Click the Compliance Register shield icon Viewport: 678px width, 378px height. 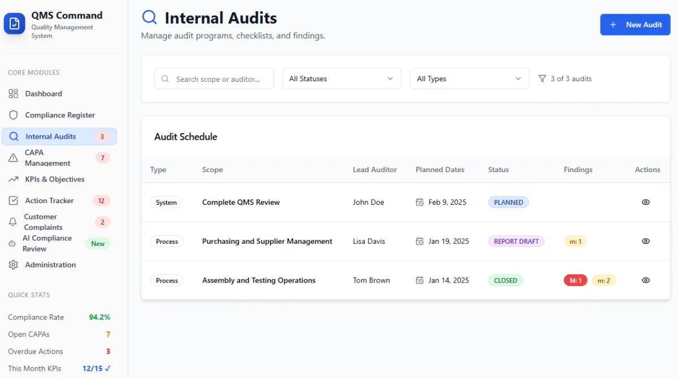(x=14, y=115)
